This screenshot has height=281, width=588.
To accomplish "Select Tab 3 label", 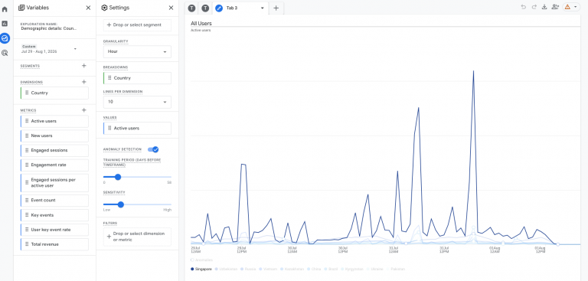I will point(232,8).
